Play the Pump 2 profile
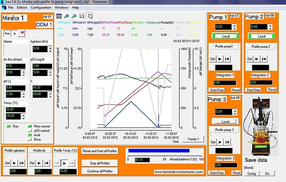 point(257,59)
